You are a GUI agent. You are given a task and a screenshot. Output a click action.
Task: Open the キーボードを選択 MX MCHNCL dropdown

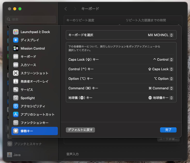(x=161, y=35)
